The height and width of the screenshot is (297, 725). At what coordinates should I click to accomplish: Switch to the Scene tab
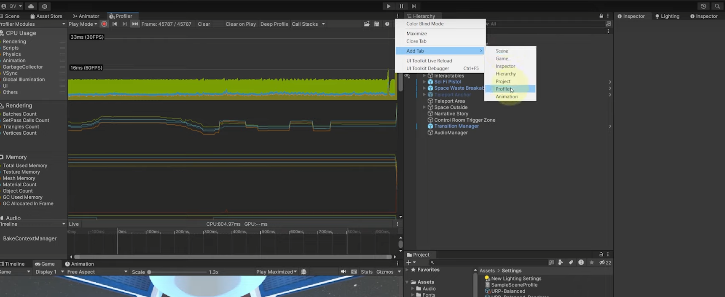pos(10,16)
